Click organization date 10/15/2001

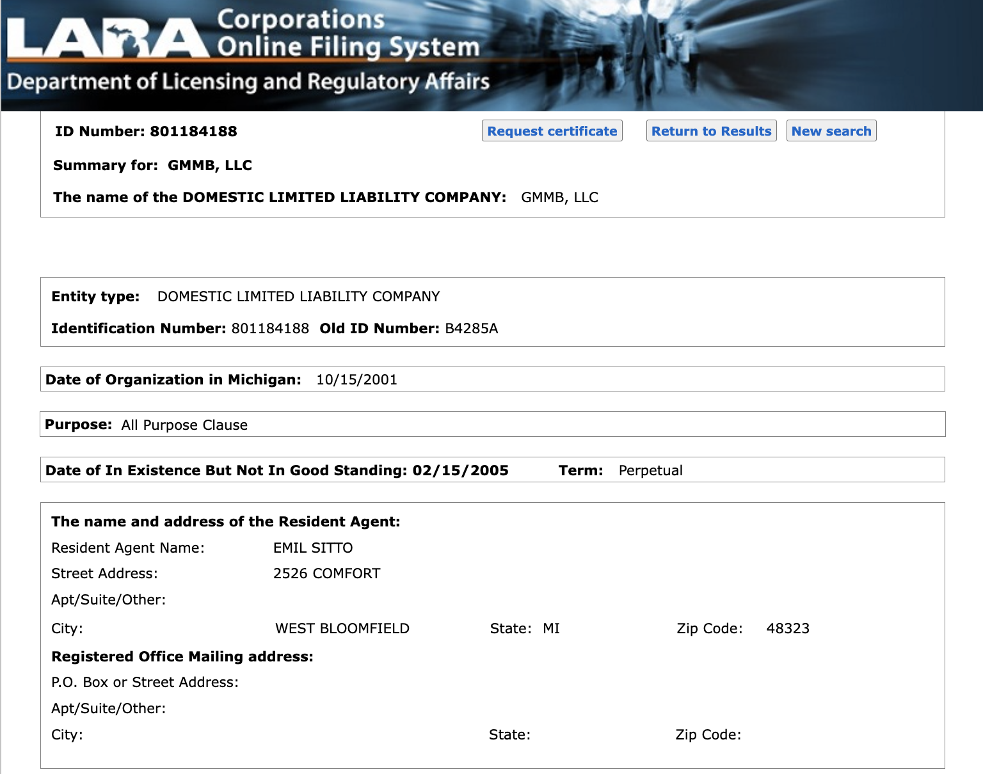356,380
